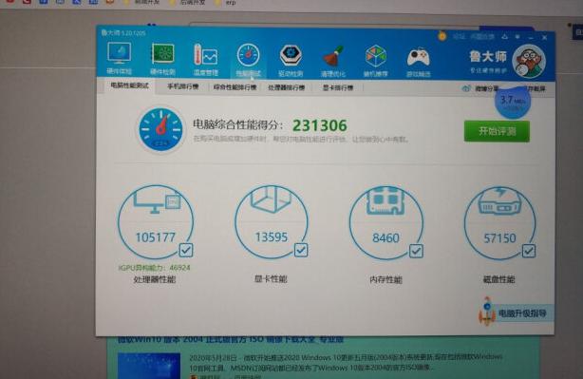
Task: Click the 处理器性能 label
Action: (x=155, y=279)
